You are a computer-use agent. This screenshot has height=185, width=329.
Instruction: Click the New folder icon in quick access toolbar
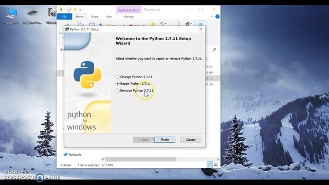(75, 9)
